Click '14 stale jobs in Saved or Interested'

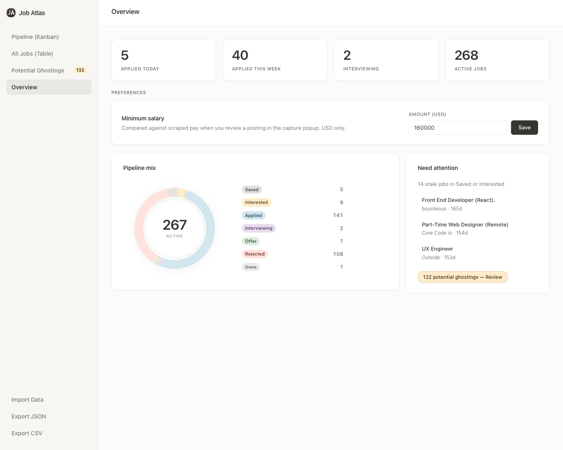461,184
